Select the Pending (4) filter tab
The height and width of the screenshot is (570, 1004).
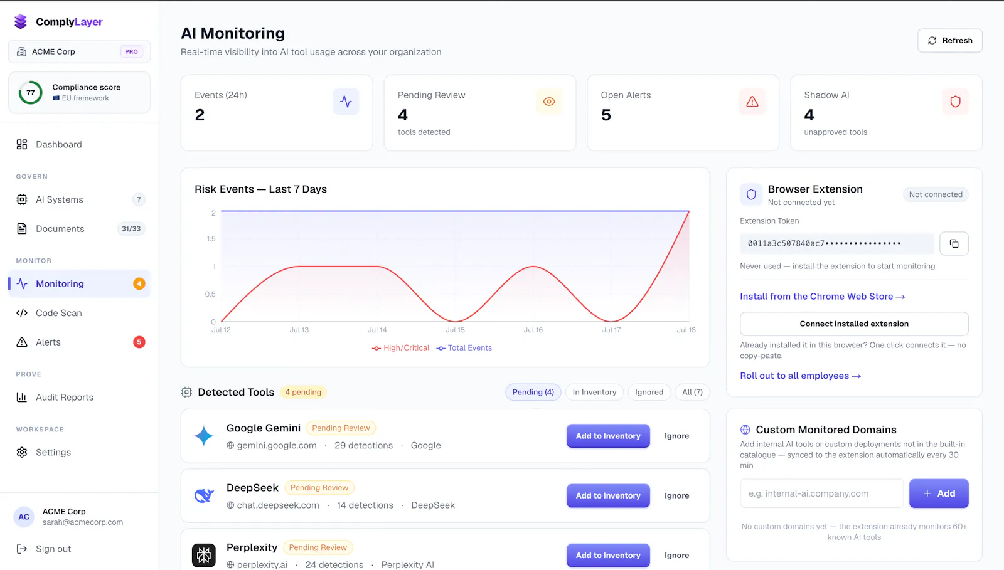pos(533,392)
